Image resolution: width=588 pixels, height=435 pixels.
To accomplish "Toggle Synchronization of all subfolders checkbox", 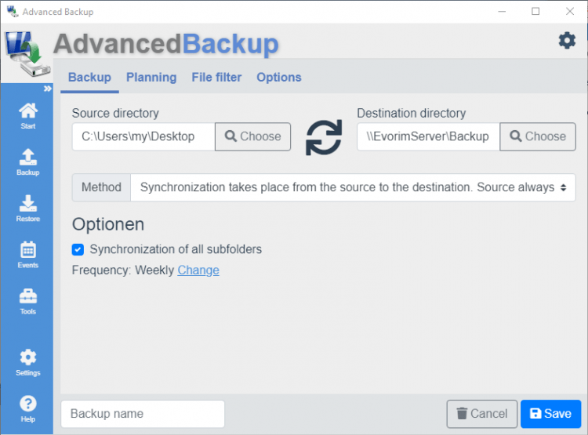I will [x=78, y=249].
